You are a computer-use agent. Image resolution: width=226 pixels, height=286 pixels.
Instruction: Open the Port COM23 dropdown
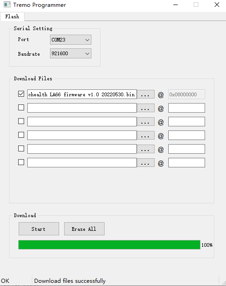[70, 40]
